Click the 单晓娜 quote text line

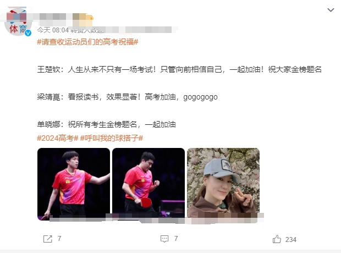coord(106,124)
